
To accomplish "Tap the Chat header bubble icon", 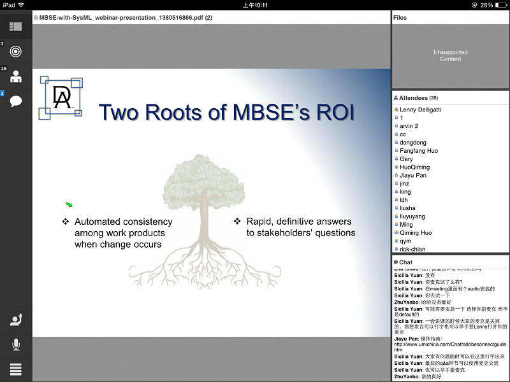I will 396,262.
